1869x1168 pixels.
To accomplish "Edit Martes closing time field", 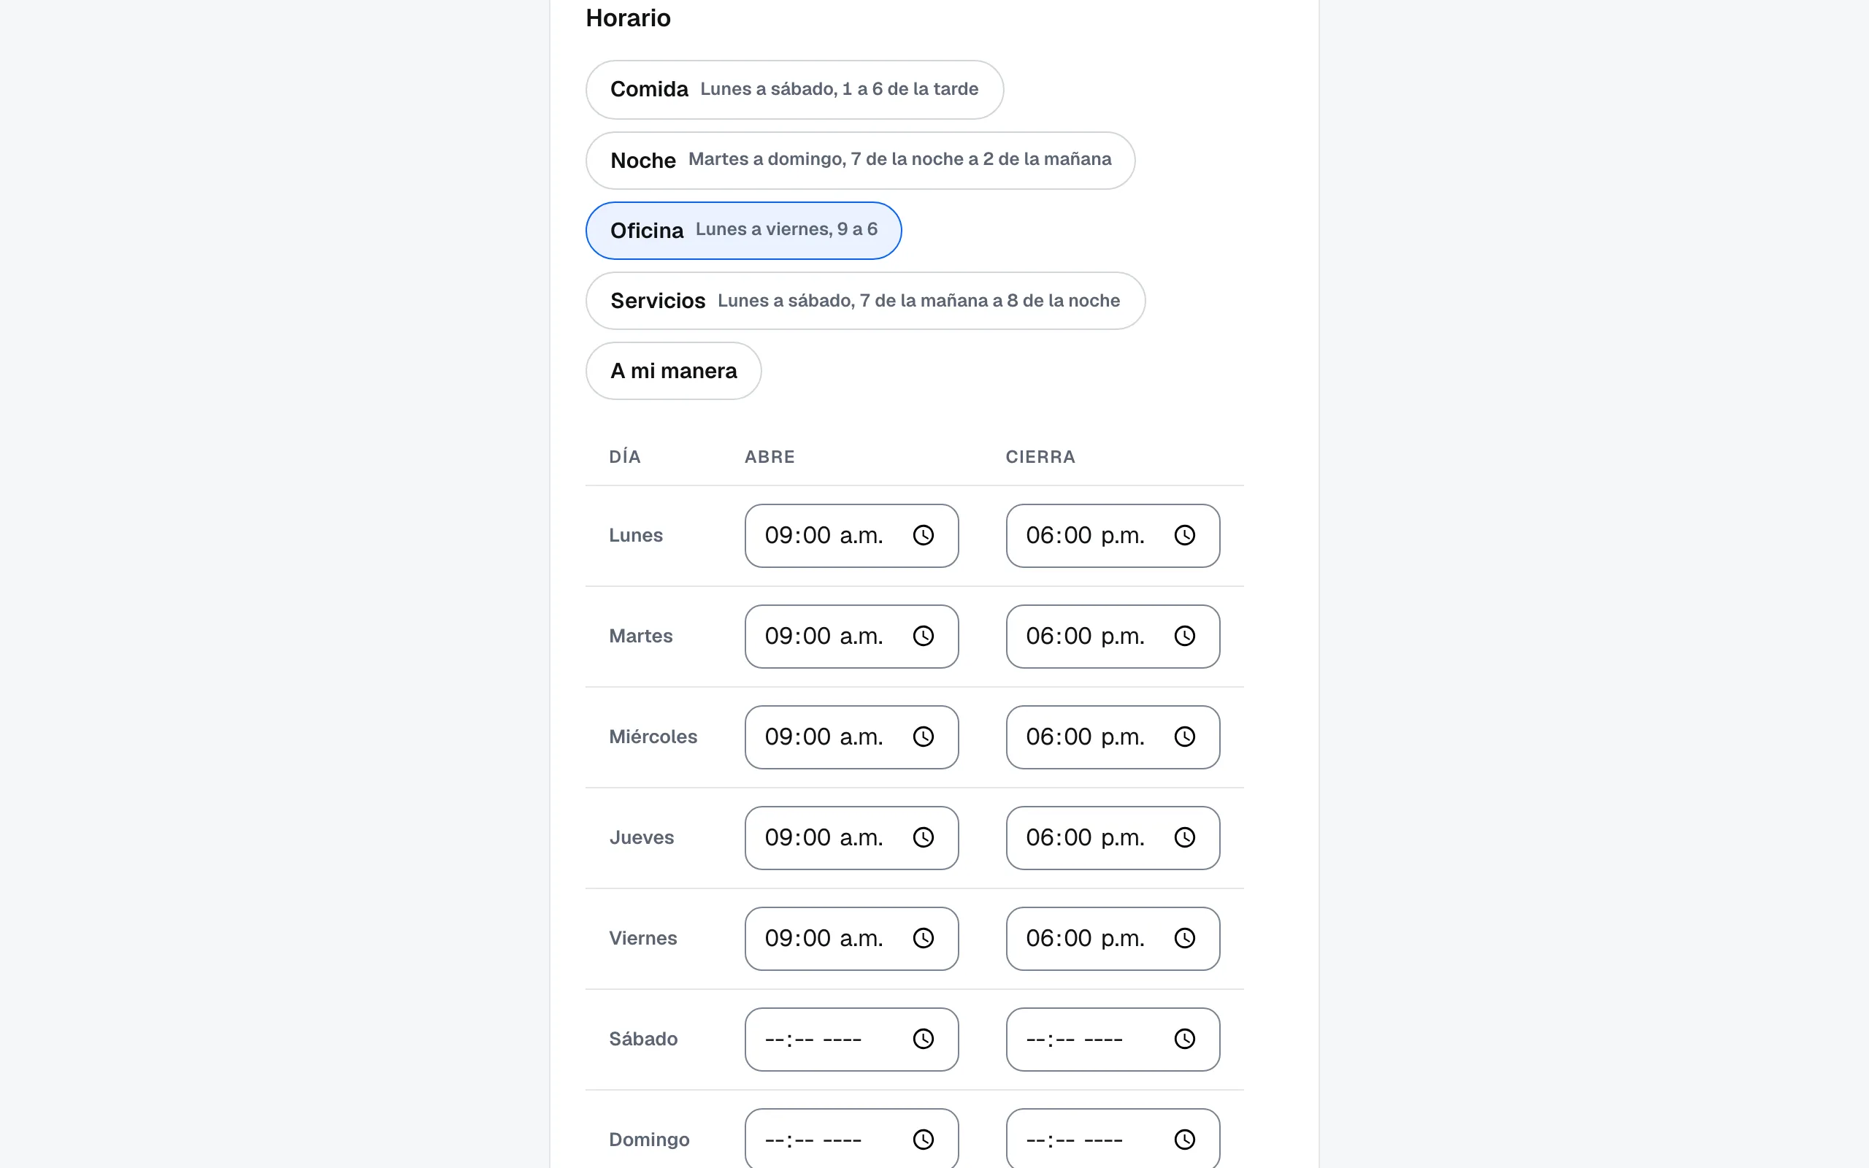I will (x=1112, y=636).
